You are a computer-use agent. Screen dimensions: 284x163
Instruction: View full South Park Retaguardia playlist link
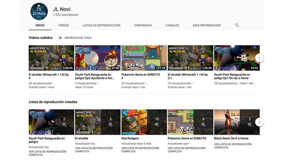47,153
